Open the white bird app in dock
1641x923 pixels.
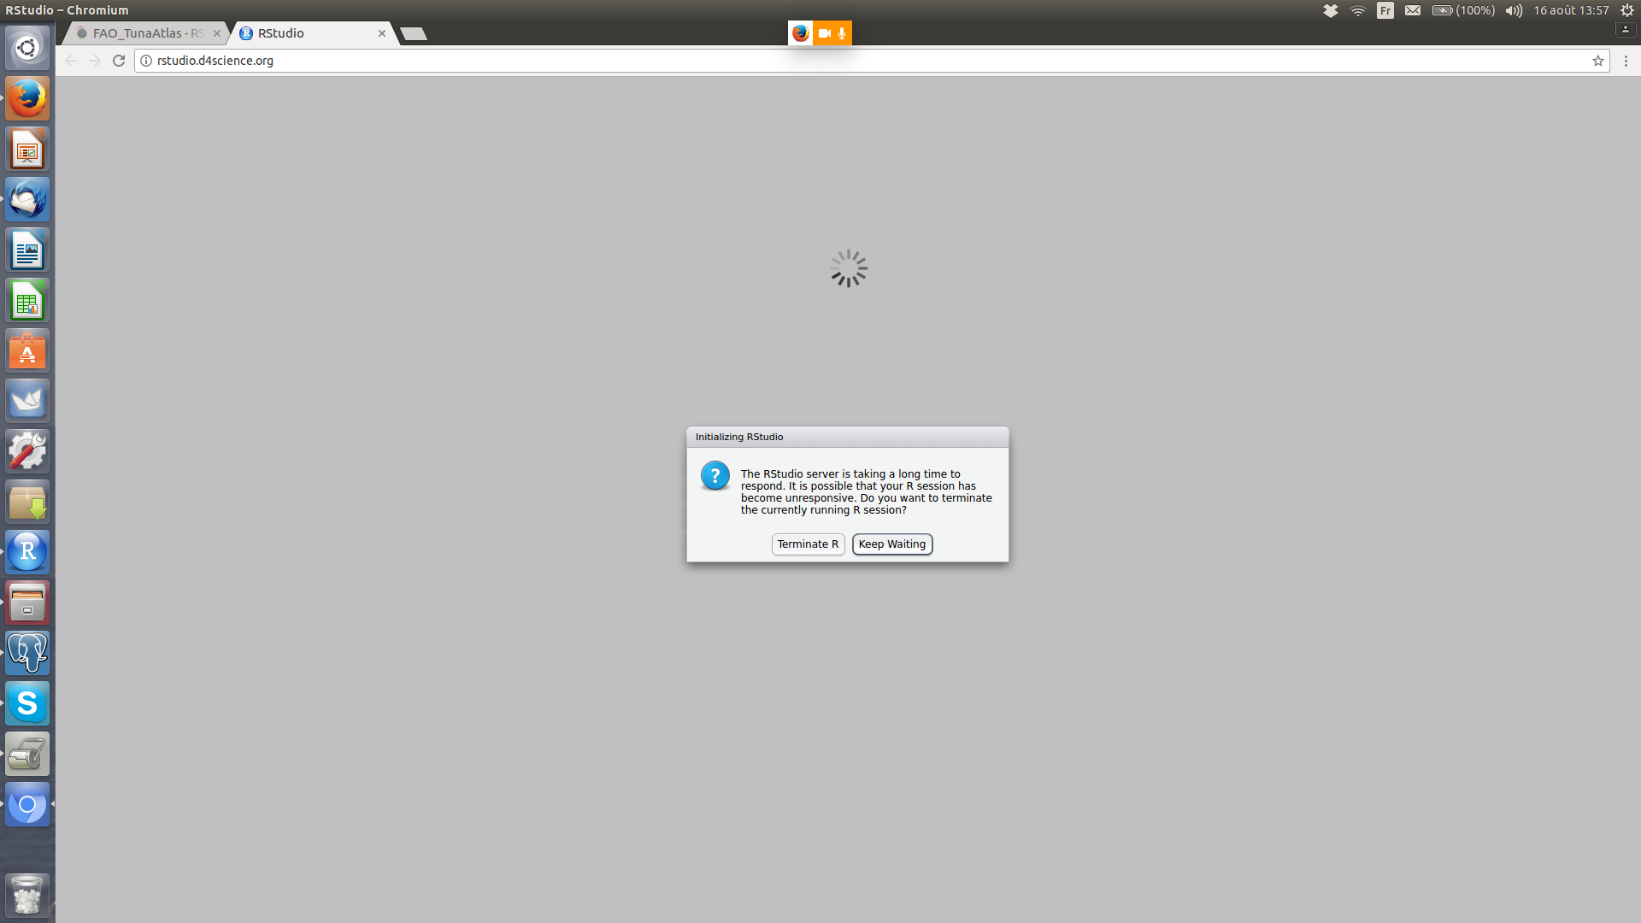click(27, 401)
